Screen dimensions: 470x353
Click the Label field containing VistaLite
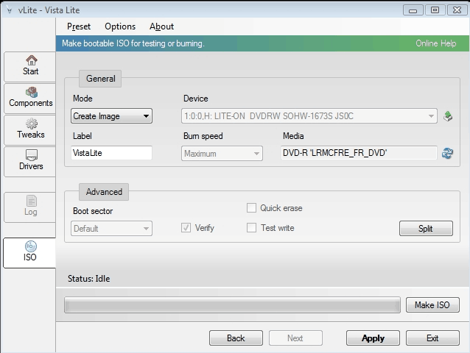coord(111,153)
